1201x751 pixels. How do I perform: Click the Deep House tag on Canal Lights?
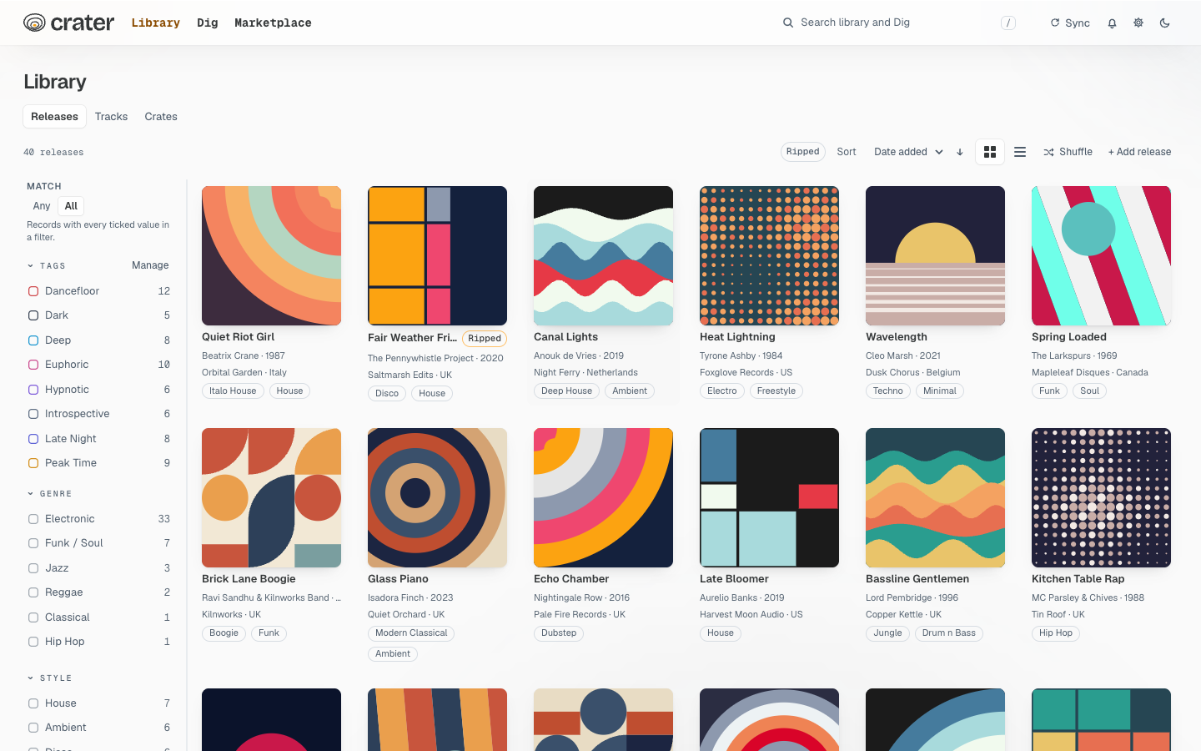pos(566,391)
